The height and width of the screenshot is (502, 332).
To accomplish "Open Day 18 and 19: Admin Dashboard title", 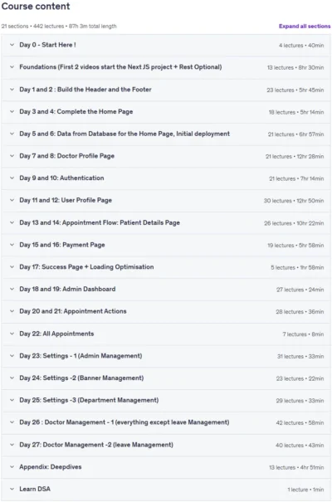I will 67,289.
